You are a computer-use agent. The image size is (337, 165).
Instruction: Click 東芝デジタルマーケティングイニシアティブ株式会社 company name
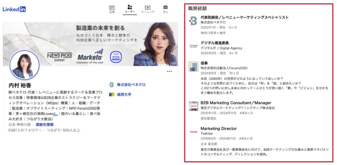(x=238, y=108)
